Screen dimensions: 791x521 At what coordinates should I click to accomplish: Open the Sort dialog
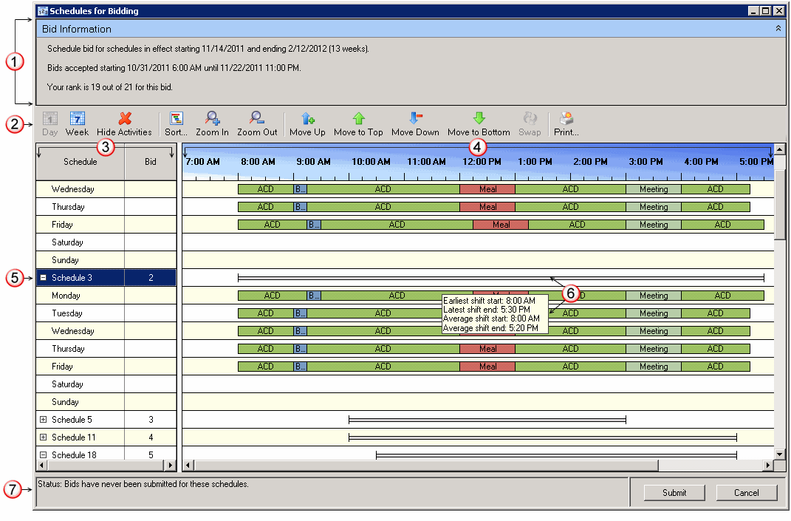point(176,123)
